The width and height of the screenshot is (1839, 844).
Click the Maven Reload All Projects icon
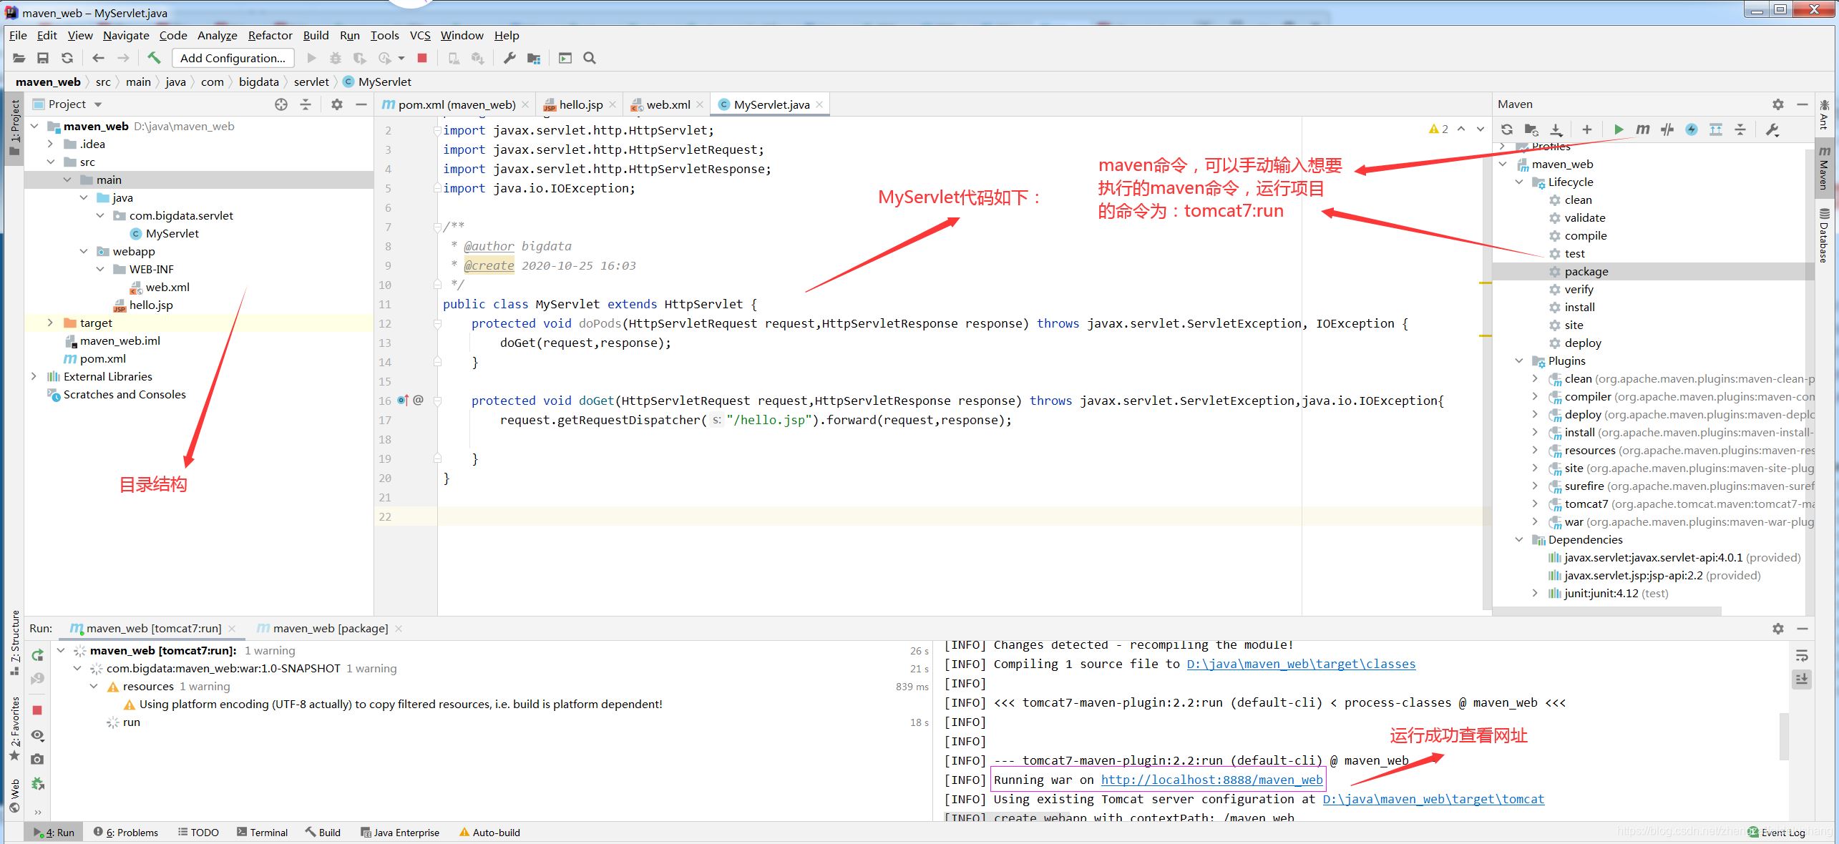coord(1507,129)
